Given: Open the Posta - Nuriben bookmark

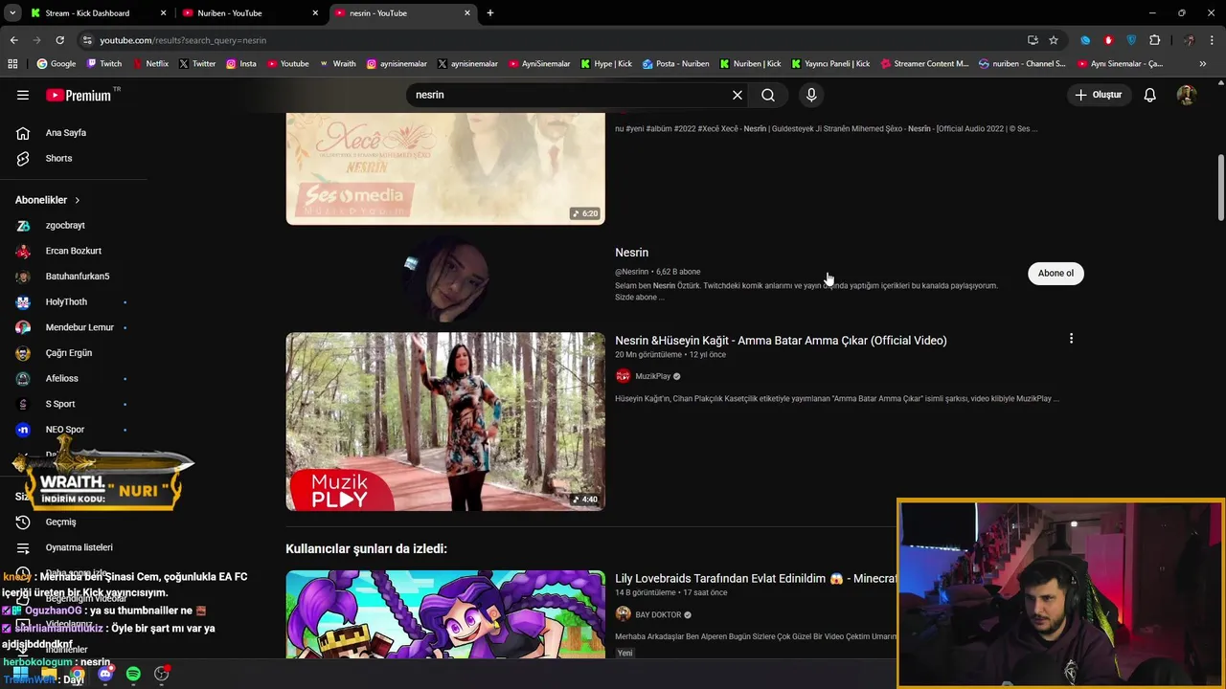Looking at the screenshot, I should click(676, 64).
